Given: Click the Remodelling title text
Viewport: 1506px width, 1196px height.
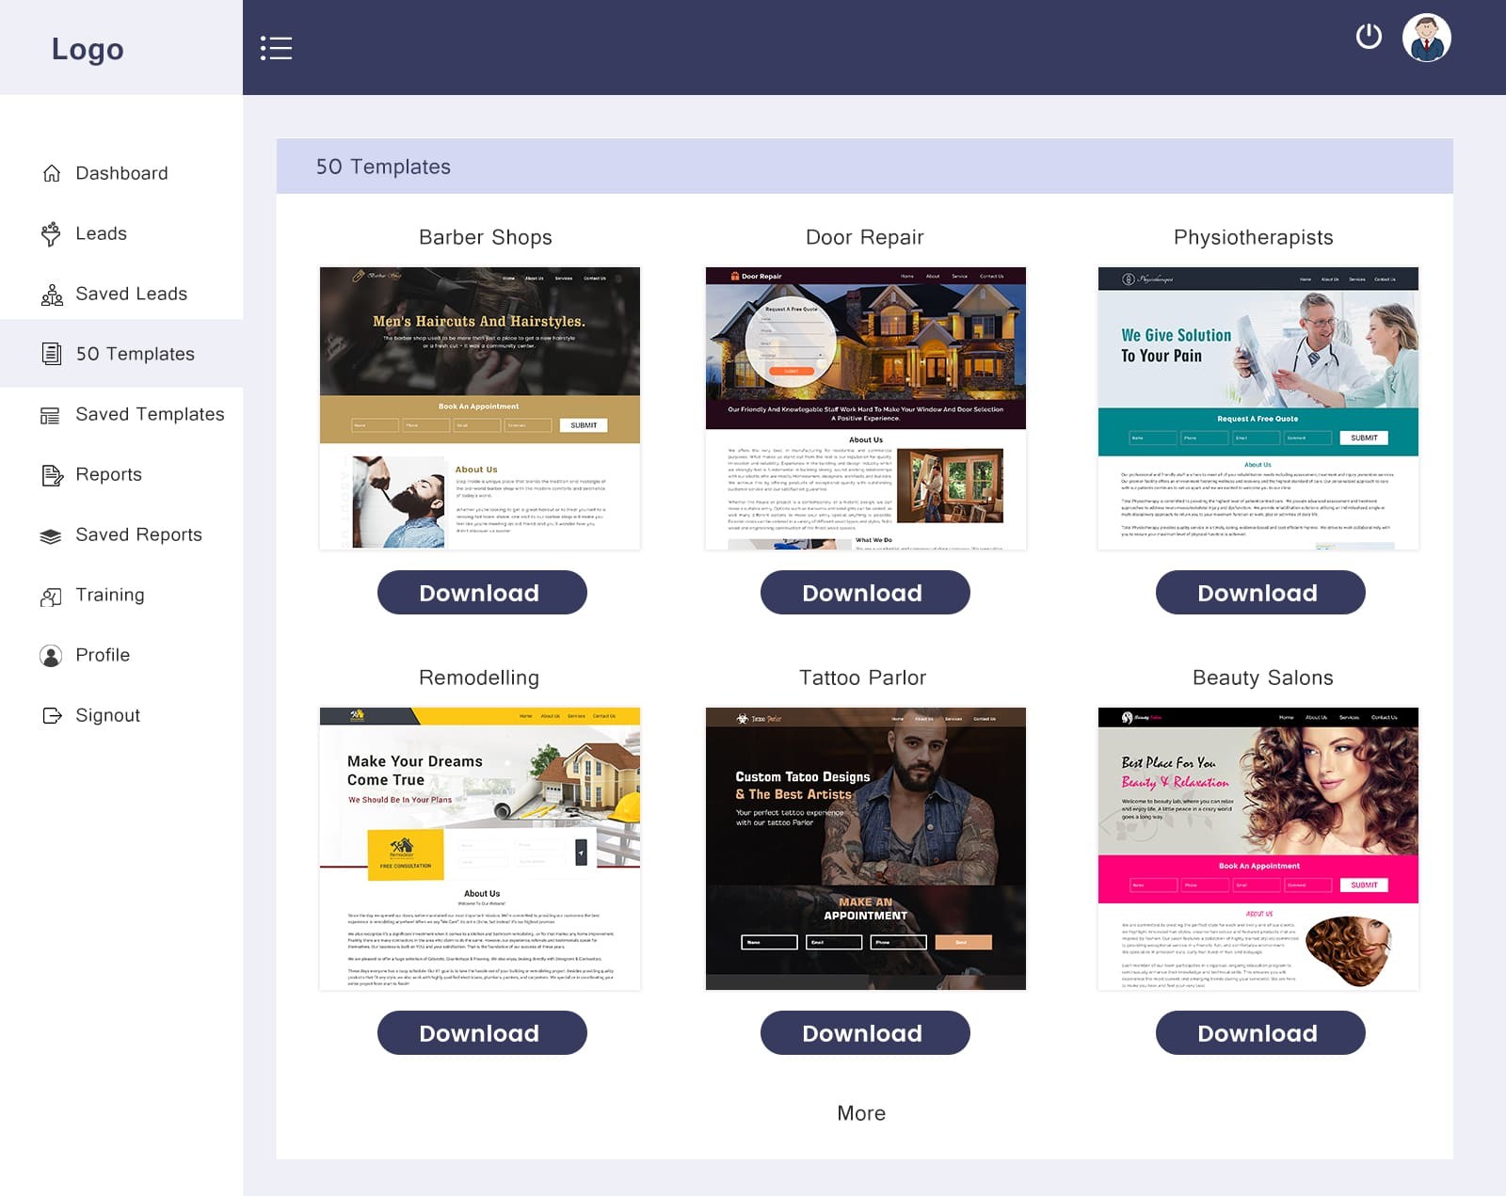Looking at the screenshot, I should [x=479, y=678].
